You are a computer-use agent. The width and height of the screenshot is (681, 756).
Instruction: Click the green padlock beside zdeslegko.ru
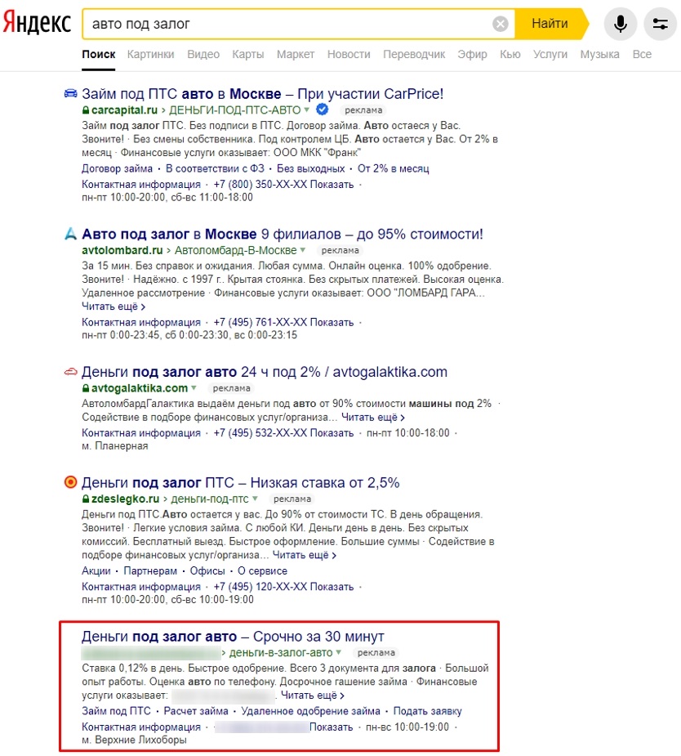[x=86, y=499]
